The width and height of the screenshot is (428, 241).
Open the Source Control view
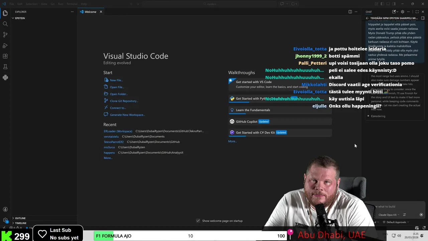pos(5,34)
